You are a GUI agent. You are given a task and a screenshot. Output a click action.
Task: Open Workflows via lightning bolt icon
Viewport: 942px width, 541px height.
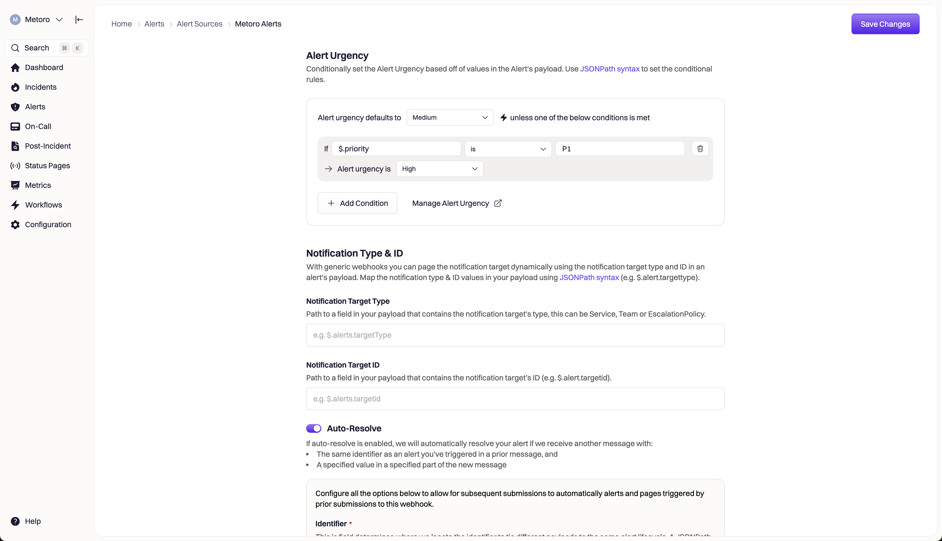[x=15, y=205]
